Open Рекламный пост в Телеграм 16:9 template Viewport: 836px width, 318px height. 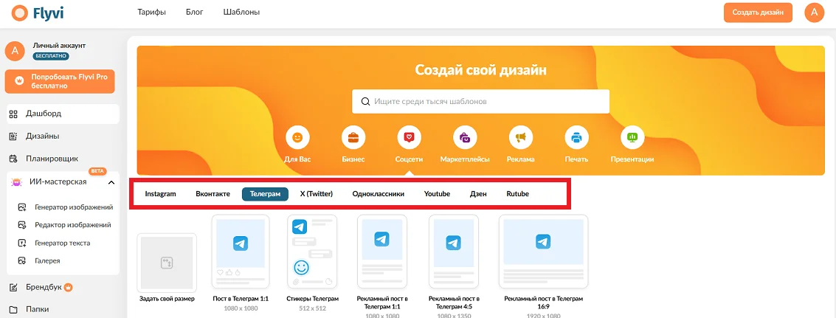pos(543,253)
